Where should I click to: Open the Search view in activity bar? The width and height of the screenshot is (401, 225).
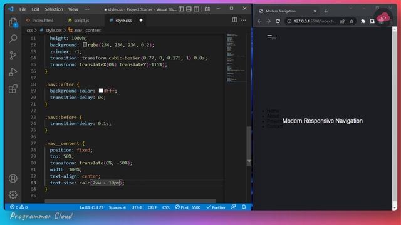[13, 39]
